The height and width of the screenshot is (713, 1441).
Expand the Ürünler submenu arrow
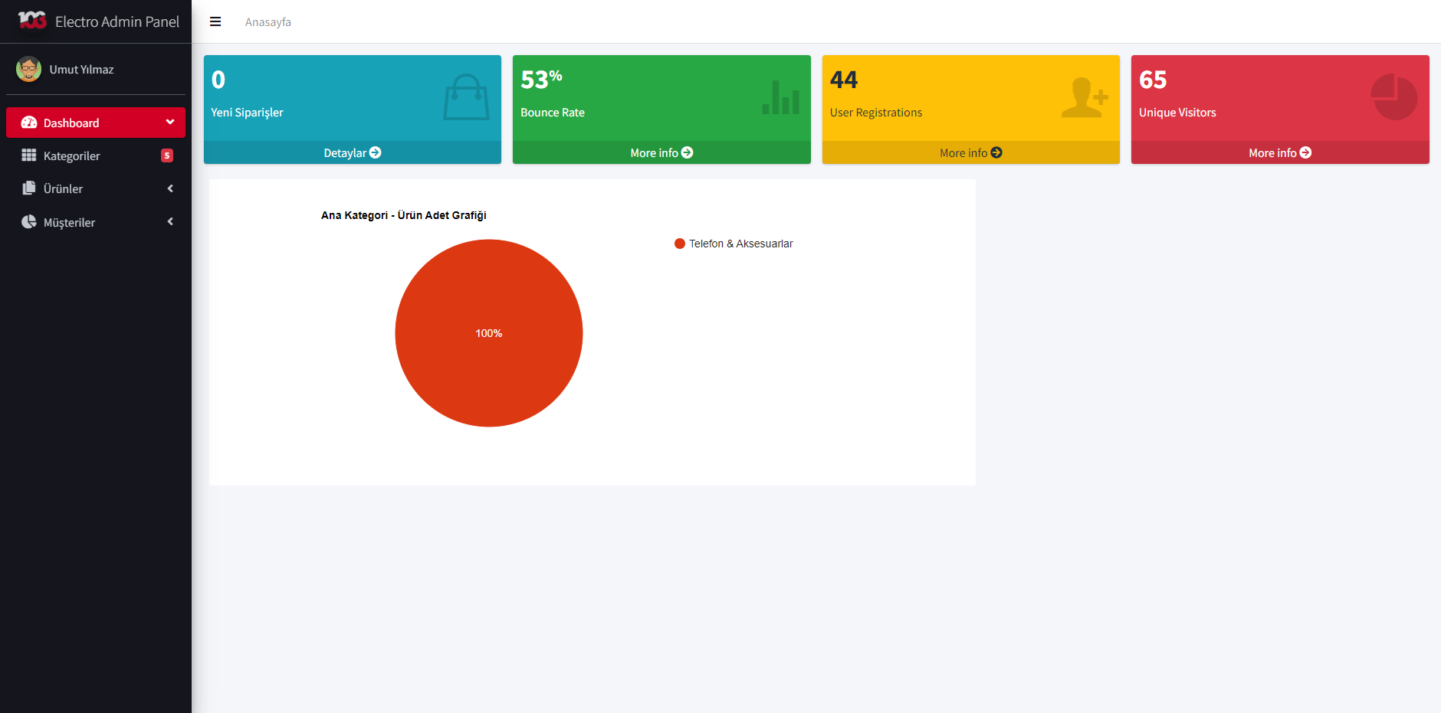click(170, 188)
